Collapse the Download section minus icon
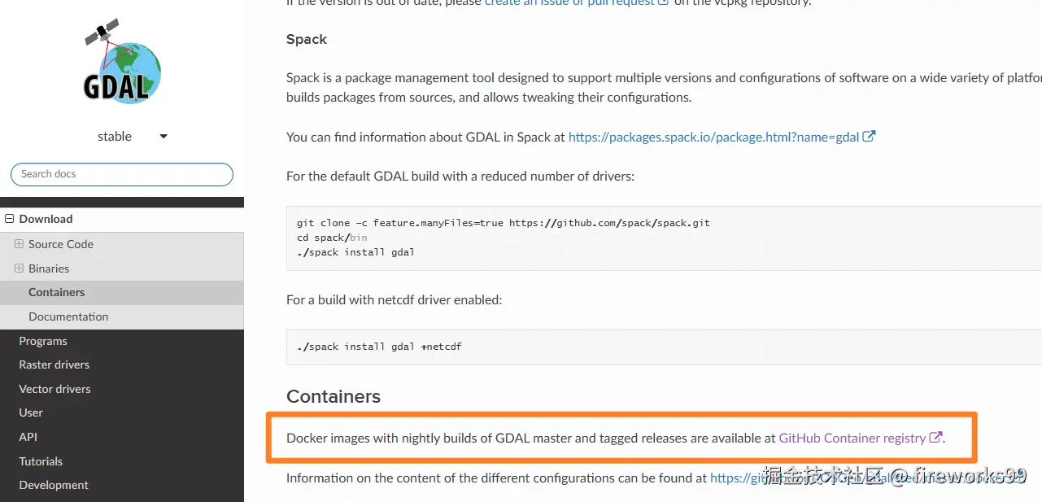Viewport: 1042px width, 502px height. 10,219
